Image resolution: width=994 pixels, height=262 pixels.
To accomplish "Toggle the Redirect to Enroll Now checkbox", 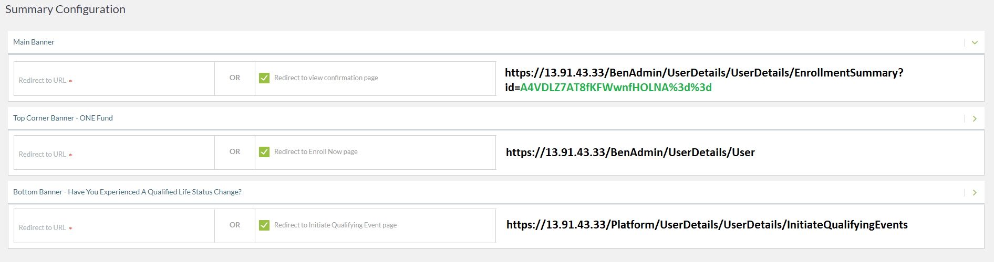I will [264, 152].
